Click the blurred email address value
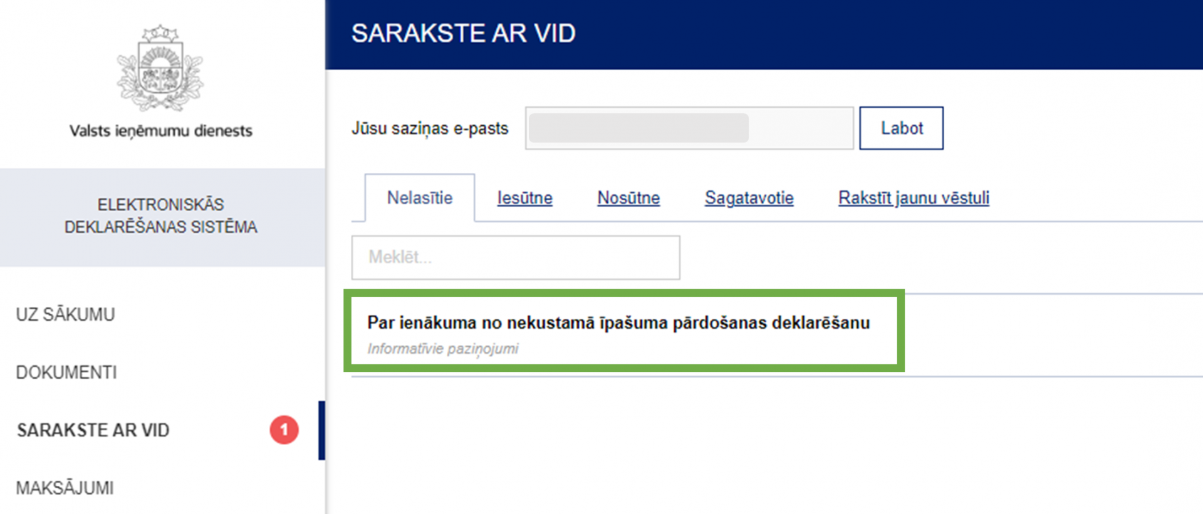 tap(638, 128)
